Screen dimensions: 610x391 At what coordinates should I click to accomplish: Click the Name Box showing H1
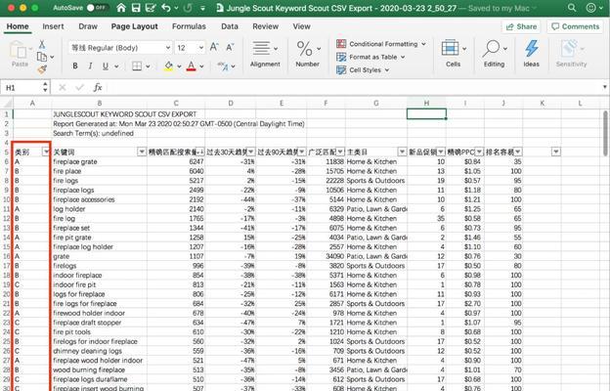[22, 88]
